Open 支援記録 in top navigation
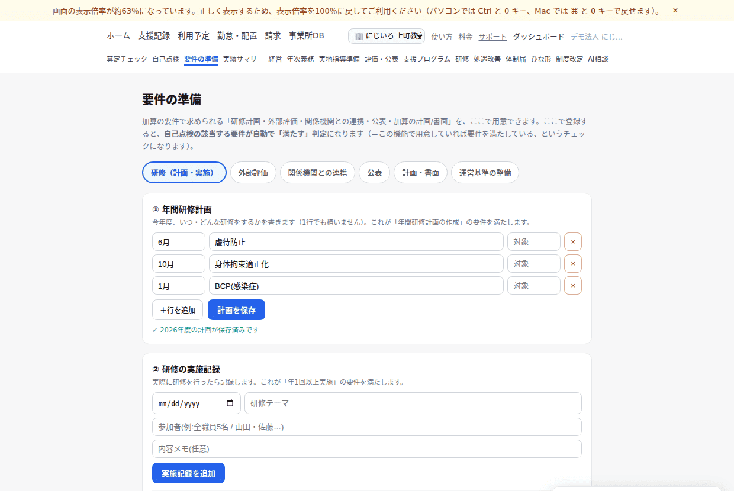The height and width of the screenshot is (491, 734). 154,35
